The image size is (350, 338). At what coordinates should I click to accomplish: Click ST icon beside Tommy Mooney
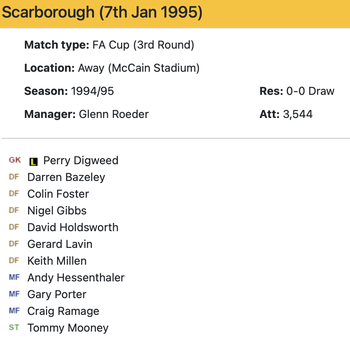click(14, 328)
